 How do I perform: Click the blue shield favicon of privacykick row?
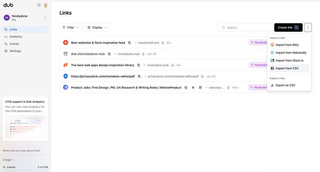(65, 76)
